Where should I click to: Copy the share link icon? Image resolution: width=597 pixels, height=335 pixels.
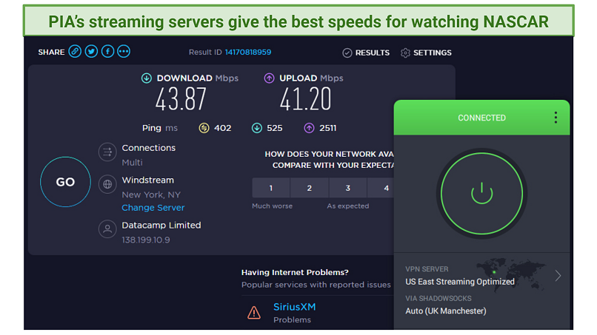point(75,51)
